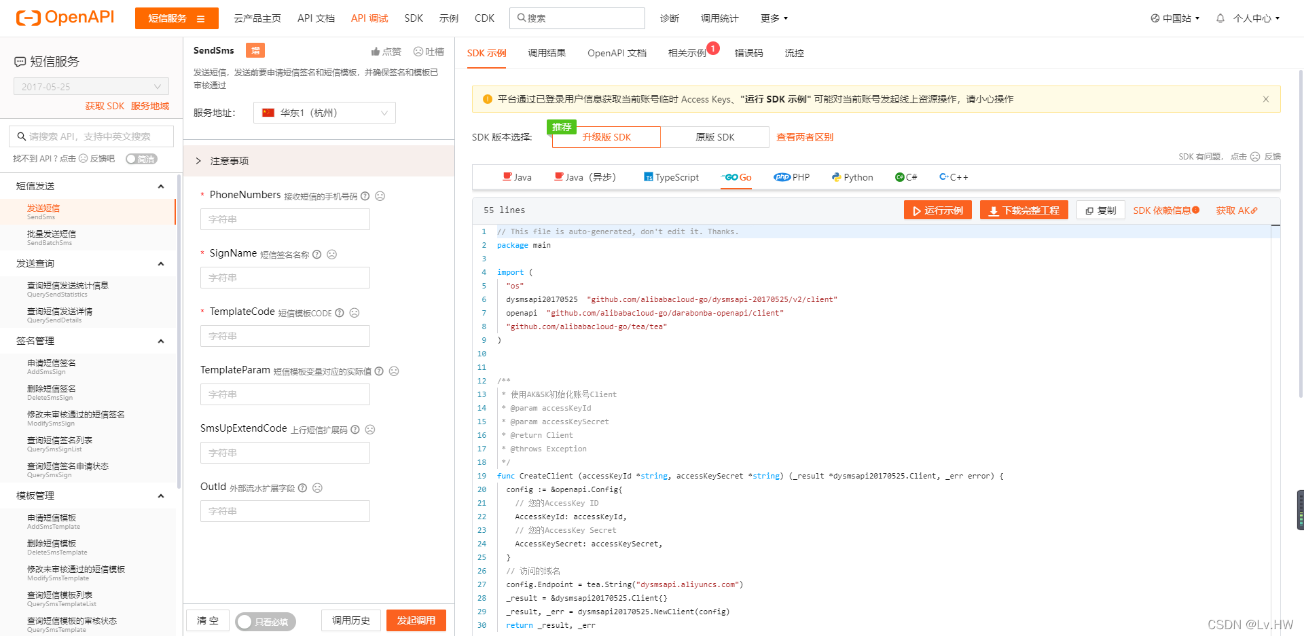Open the 获取 SDK link
The image size is (1304, 636).
(x=105, y=106)
